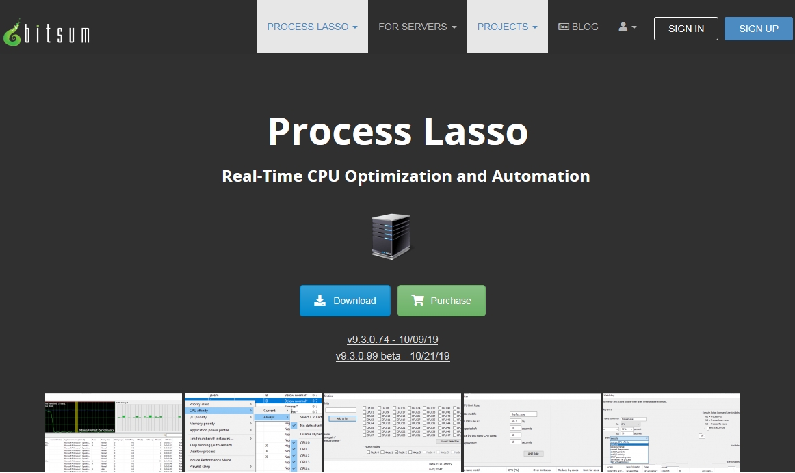Open the For Servers menu

click(417, 27)
